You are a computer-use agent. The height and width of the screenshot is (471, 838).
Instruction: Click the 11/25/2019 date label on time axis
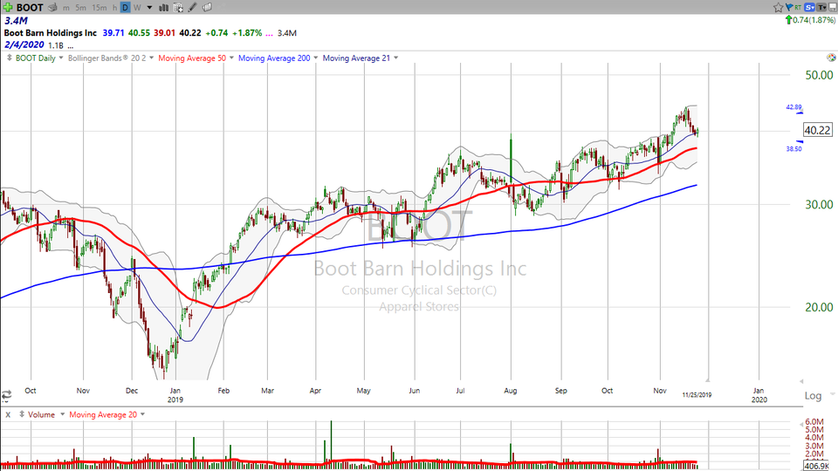pos(697,394)
